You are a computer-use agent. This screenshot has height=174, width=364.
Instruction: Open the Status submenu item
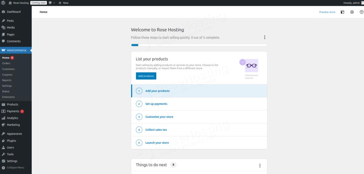(6, 91)
